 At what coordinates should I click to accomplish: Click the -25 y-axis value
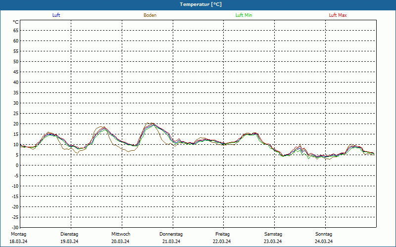(x=14, y=217)
